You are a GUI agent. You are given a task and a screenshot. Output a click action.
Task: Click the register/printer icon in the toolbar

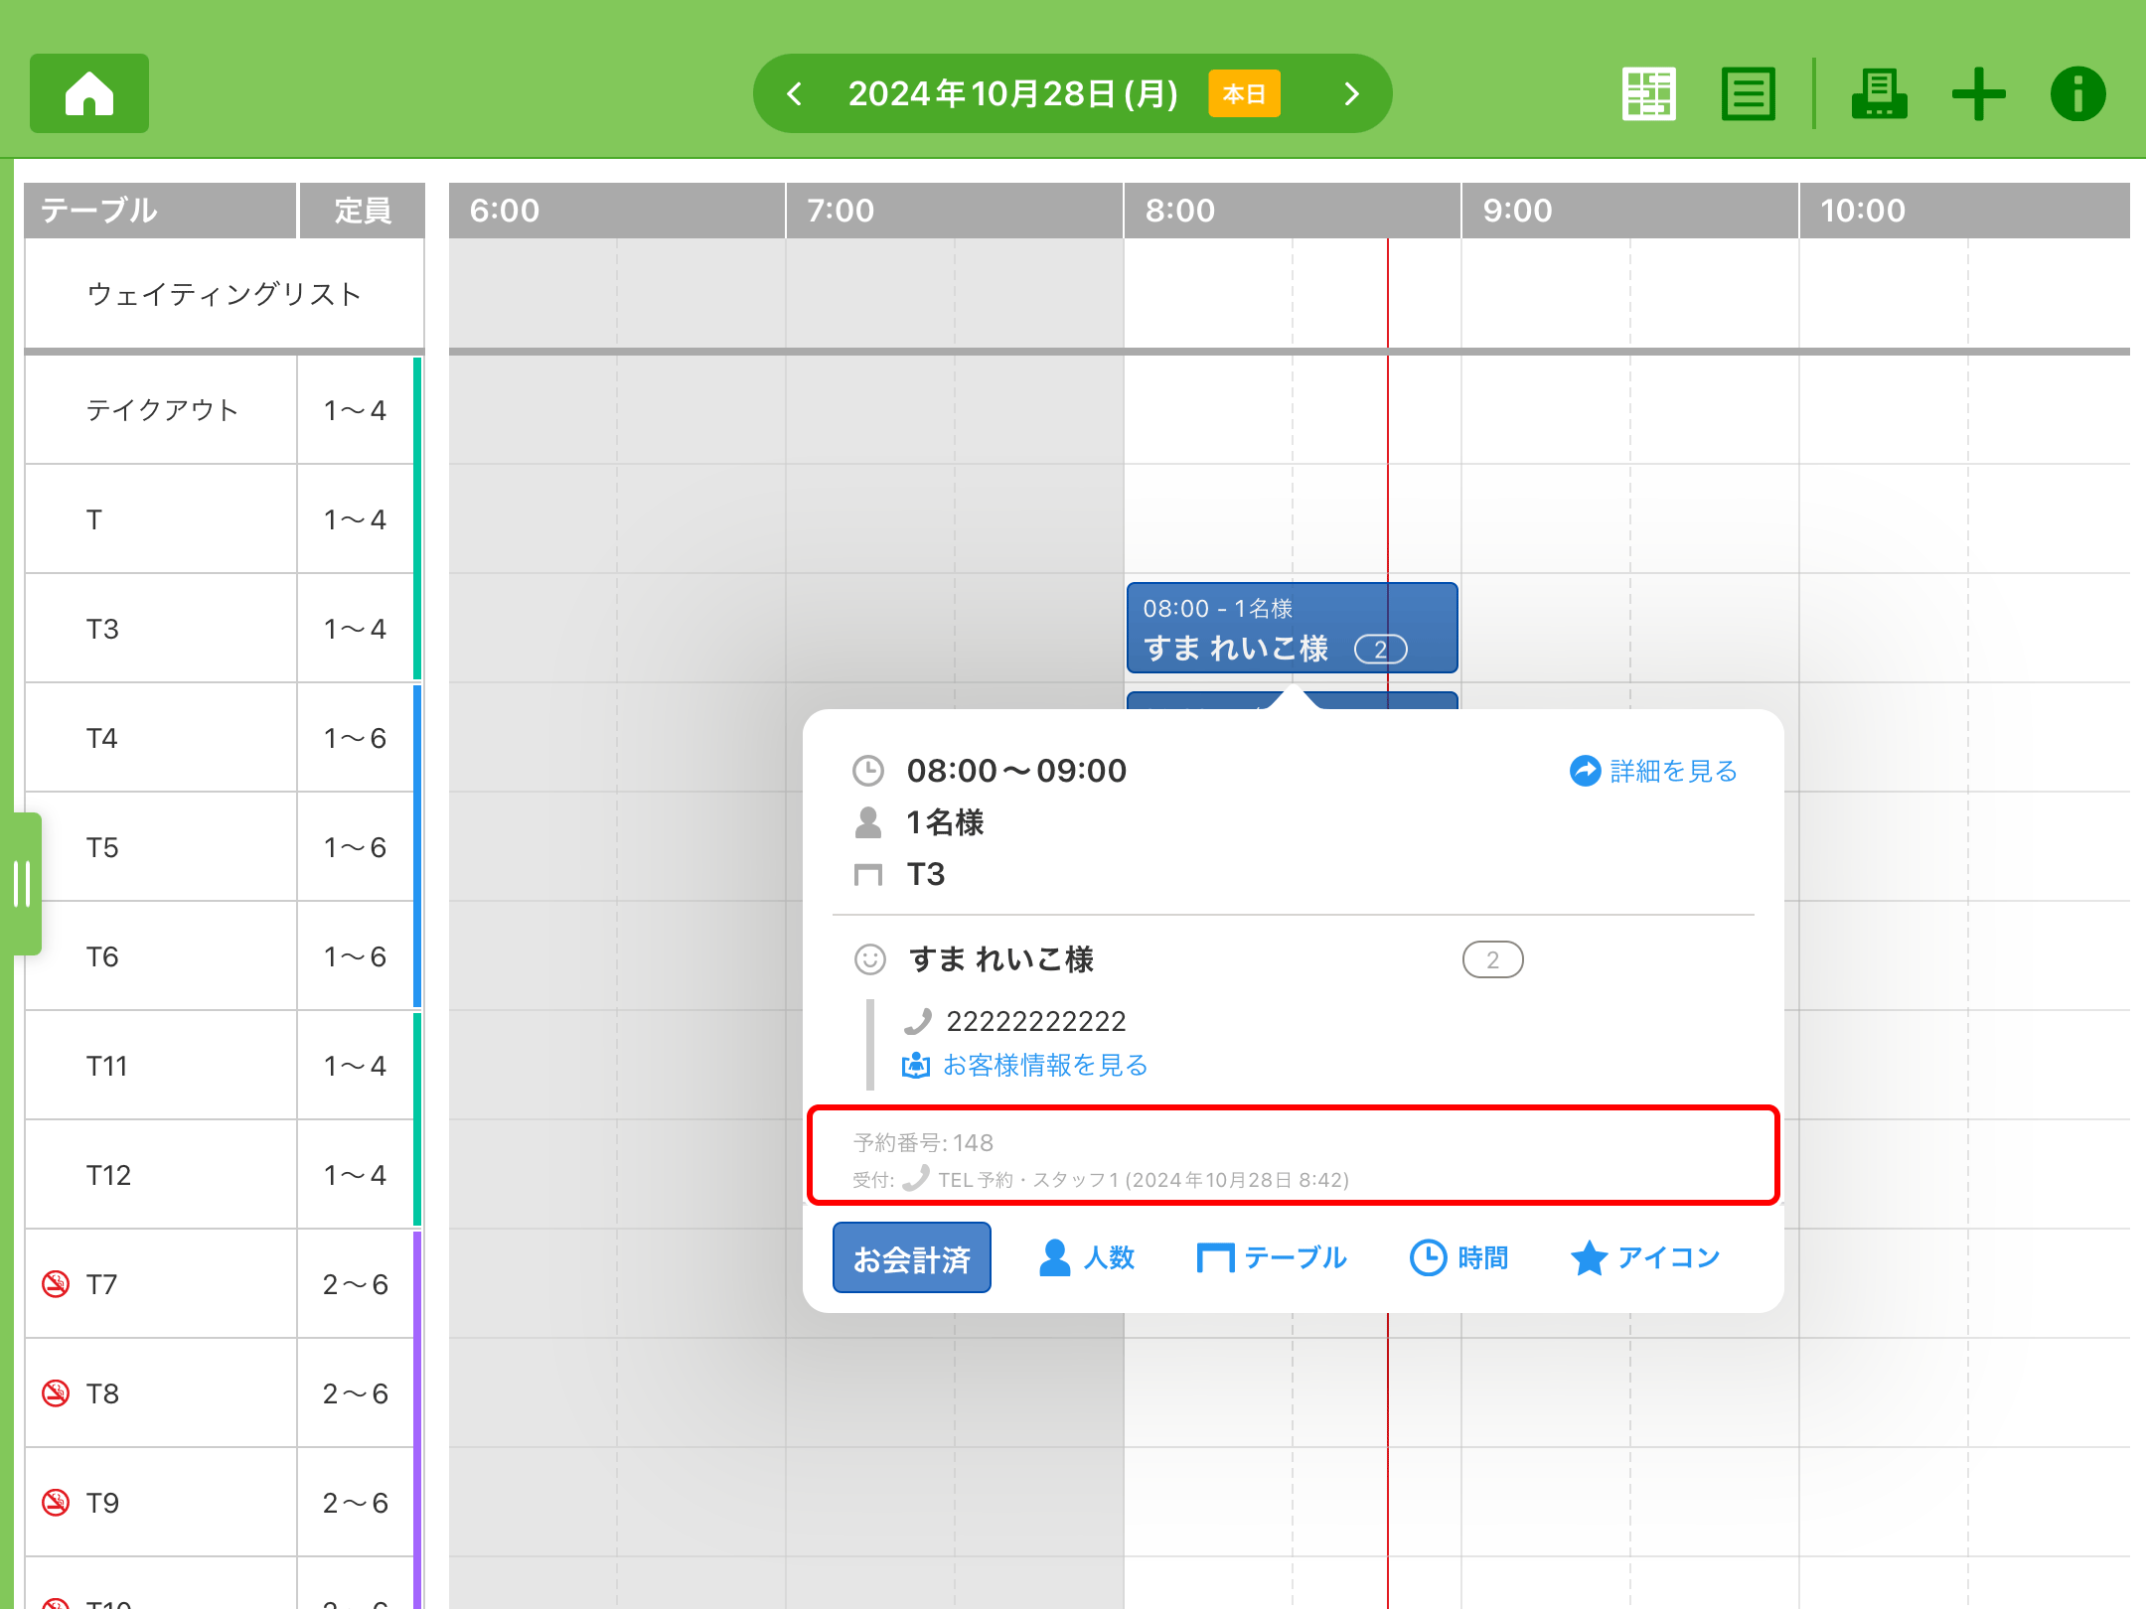[x=1878, y=93]
